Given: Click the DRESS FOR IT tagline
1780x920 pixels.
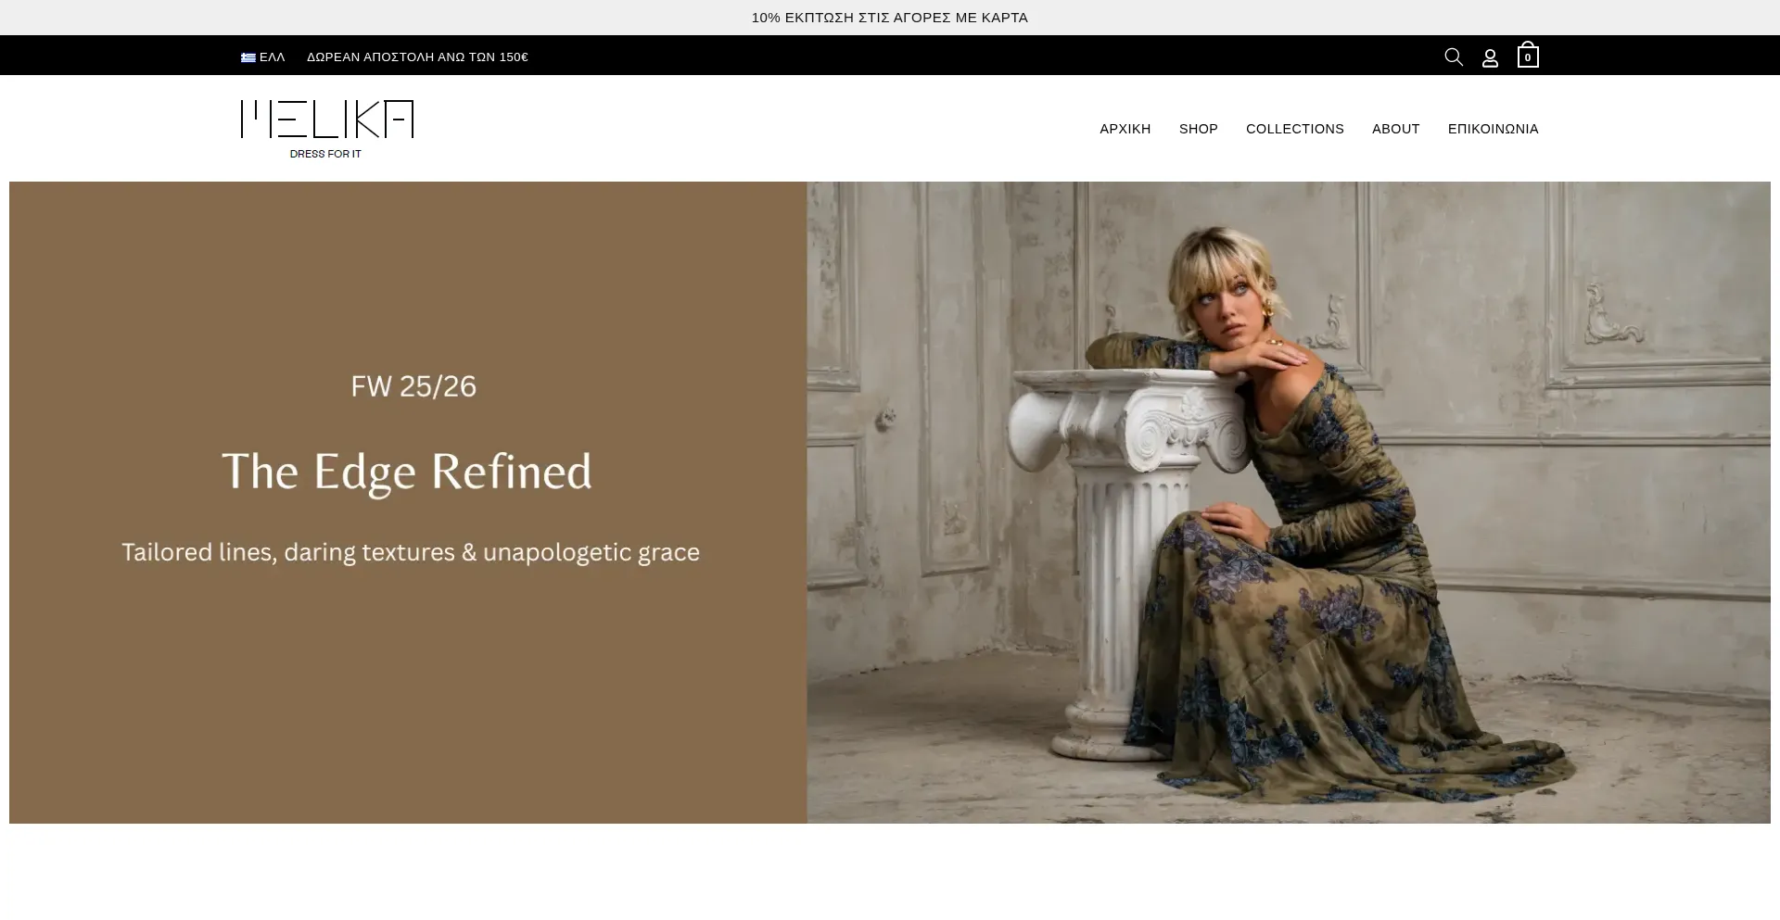Looking at the screenshot, I should pos(325,154).
